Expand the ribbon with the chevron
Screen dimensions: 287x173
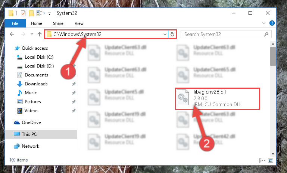264,23
